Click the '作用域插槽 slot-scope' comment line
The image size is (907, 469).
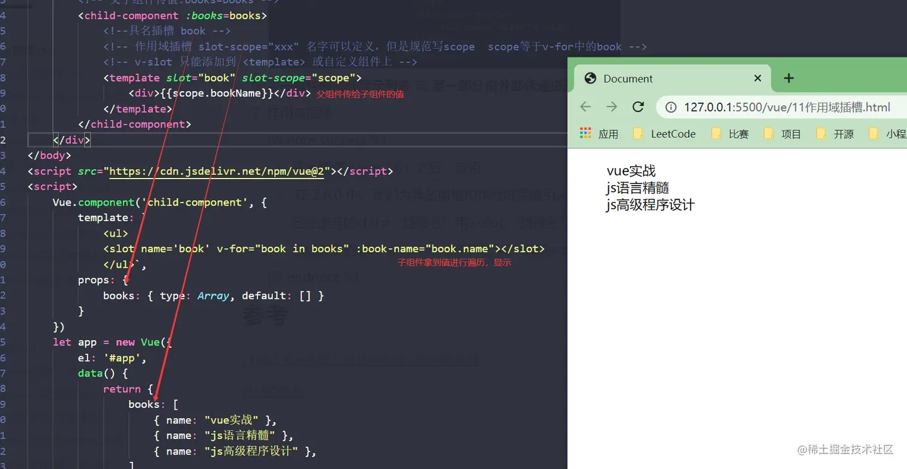pos(375,47)
